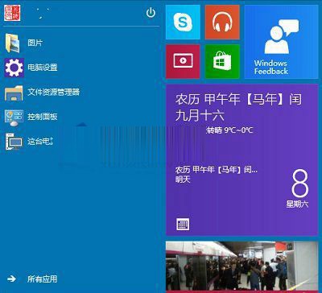Open the Windows Feedback tile

pyautogui.click(x=281, y=42)
